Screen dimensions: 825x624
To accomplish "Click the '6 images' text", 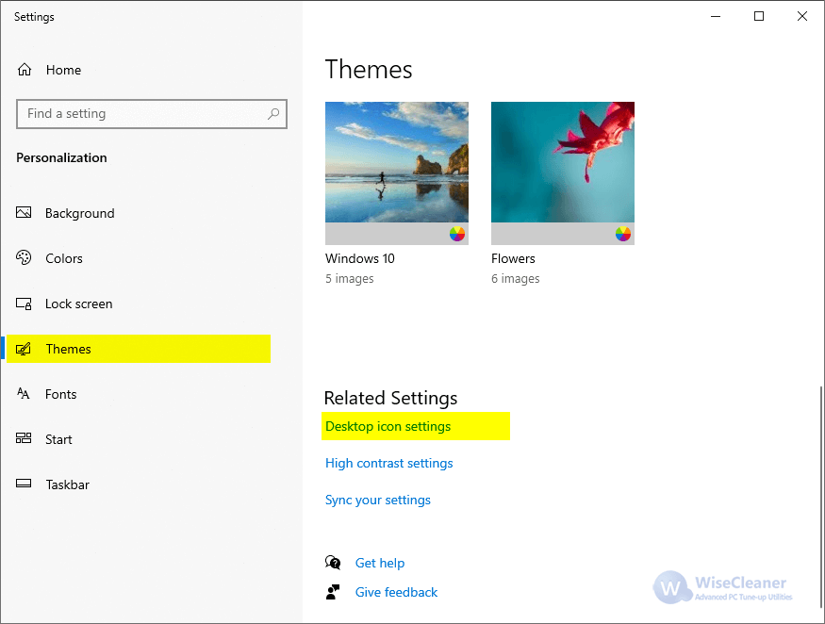I will 516,279.
